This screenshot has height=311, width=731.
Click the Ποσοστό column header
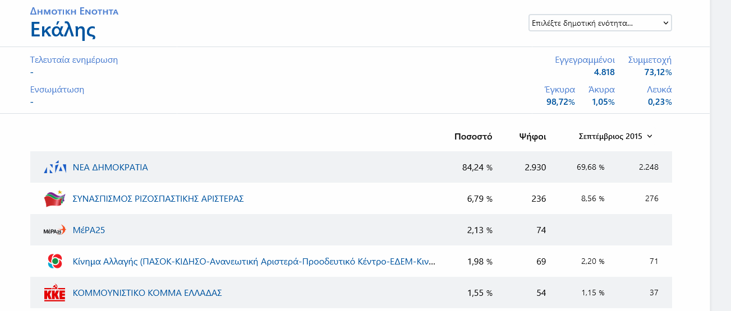click(x=473, y=136)
